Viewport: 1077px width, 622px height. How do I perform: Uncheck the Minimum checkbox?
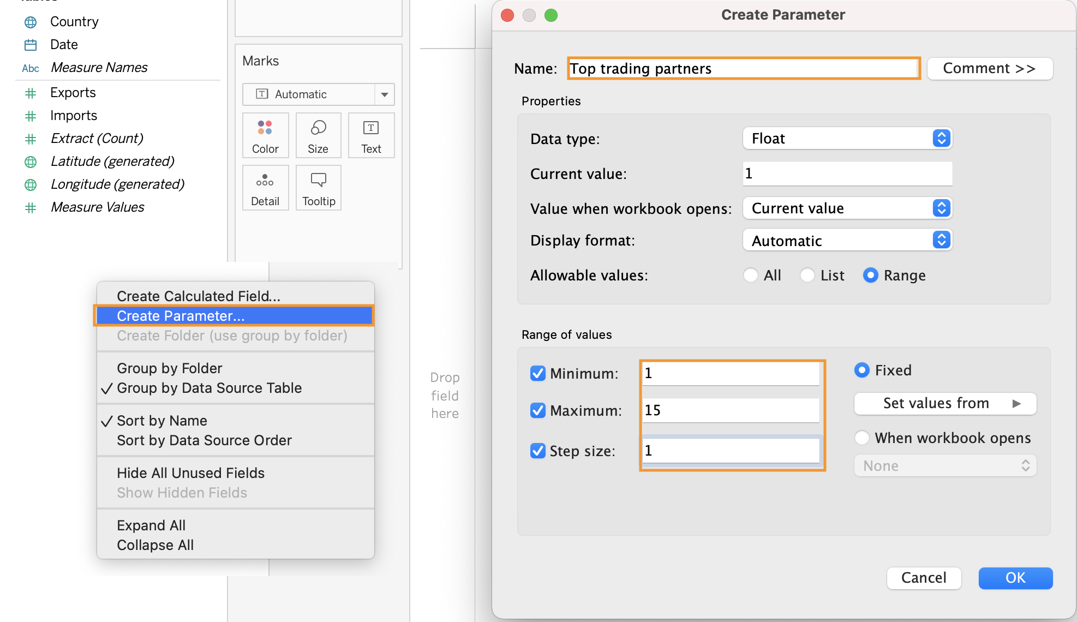point(538,373)
